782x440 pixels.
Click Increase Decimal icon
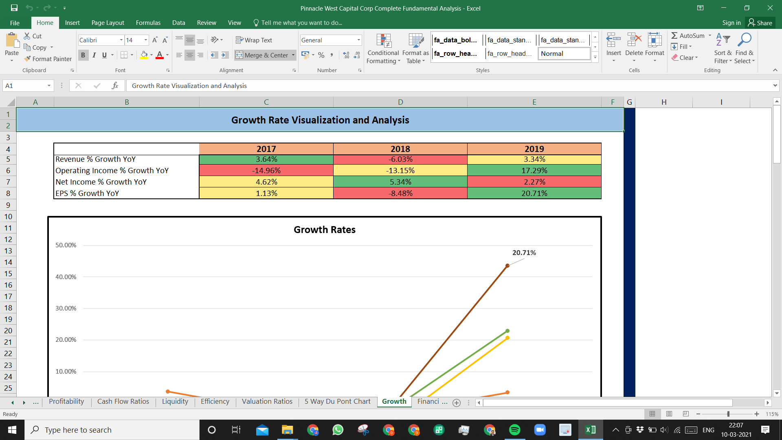tap(346, 55)
